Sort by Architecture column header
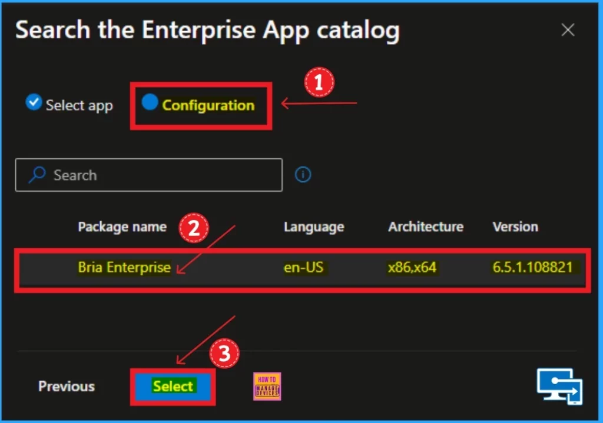Screen dimensions: 603x423 [426, 227]
